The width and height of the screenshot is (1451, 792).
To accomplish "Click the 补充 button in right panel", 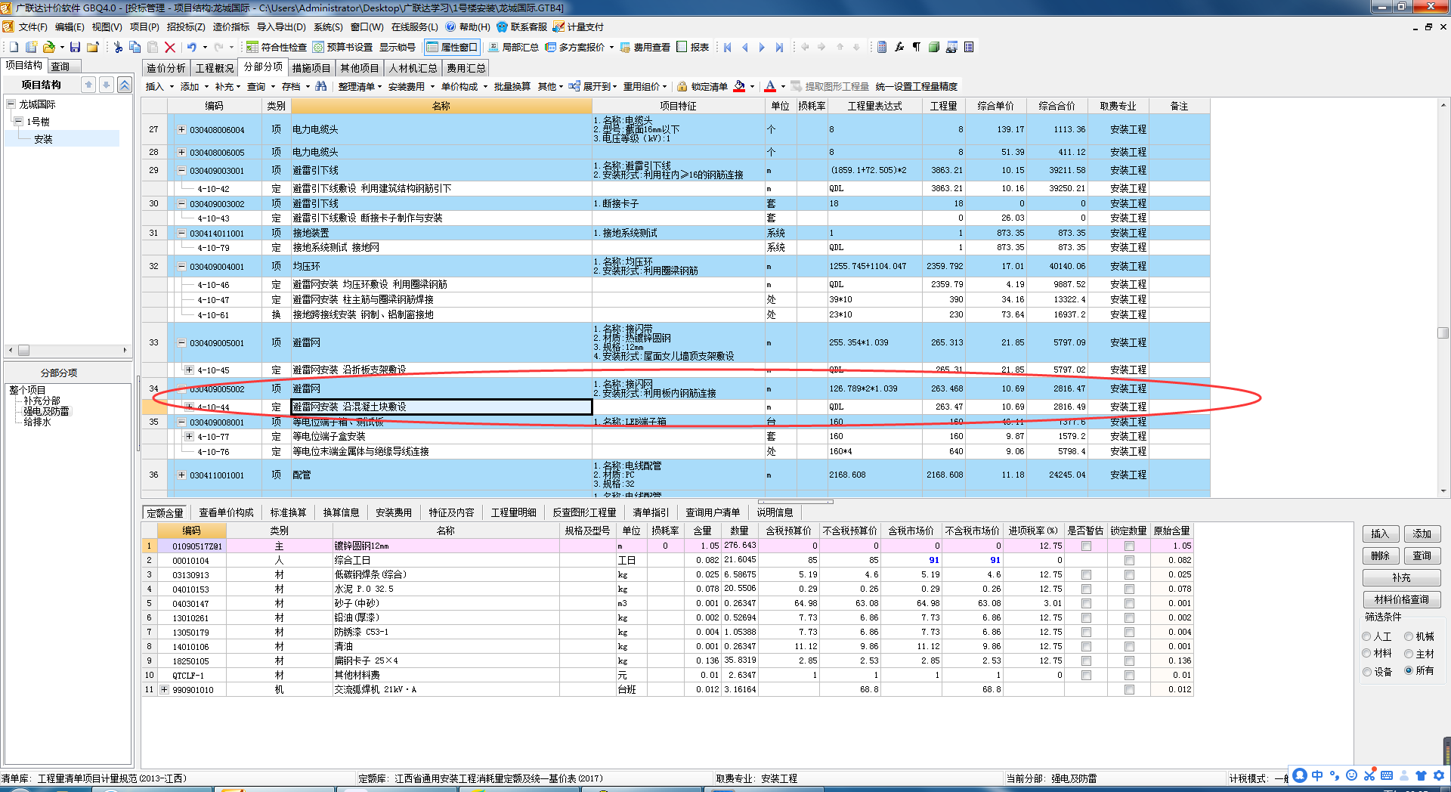I will coord(1402,577).
